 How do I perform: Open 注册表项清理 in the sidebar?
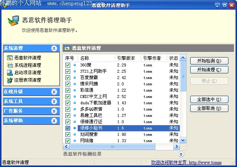pyautogui.click(x=27, y=80)
